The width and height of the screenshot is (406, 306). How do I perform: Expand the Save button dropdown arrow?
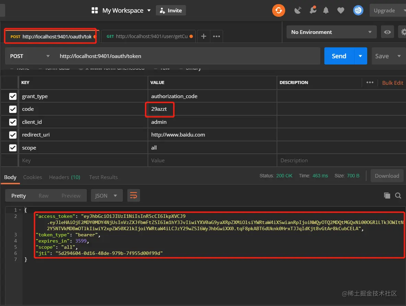(x=399, y=56)
